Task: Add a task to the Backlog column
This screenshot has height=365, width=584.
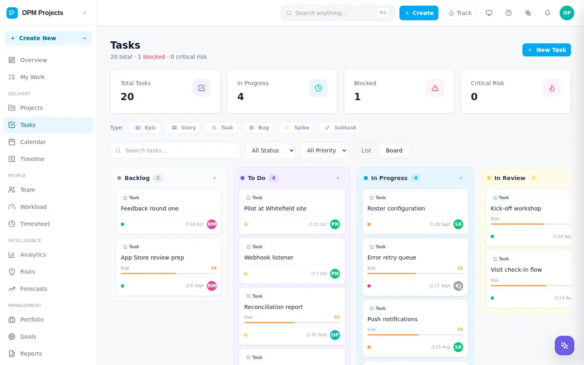Action: click(215, 178)
